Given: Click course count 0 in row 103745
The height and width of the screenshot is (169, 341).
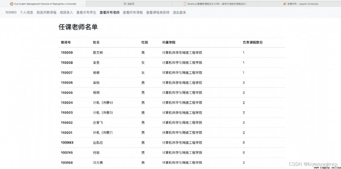Looking at the screenshot, I should coord(244,153).
